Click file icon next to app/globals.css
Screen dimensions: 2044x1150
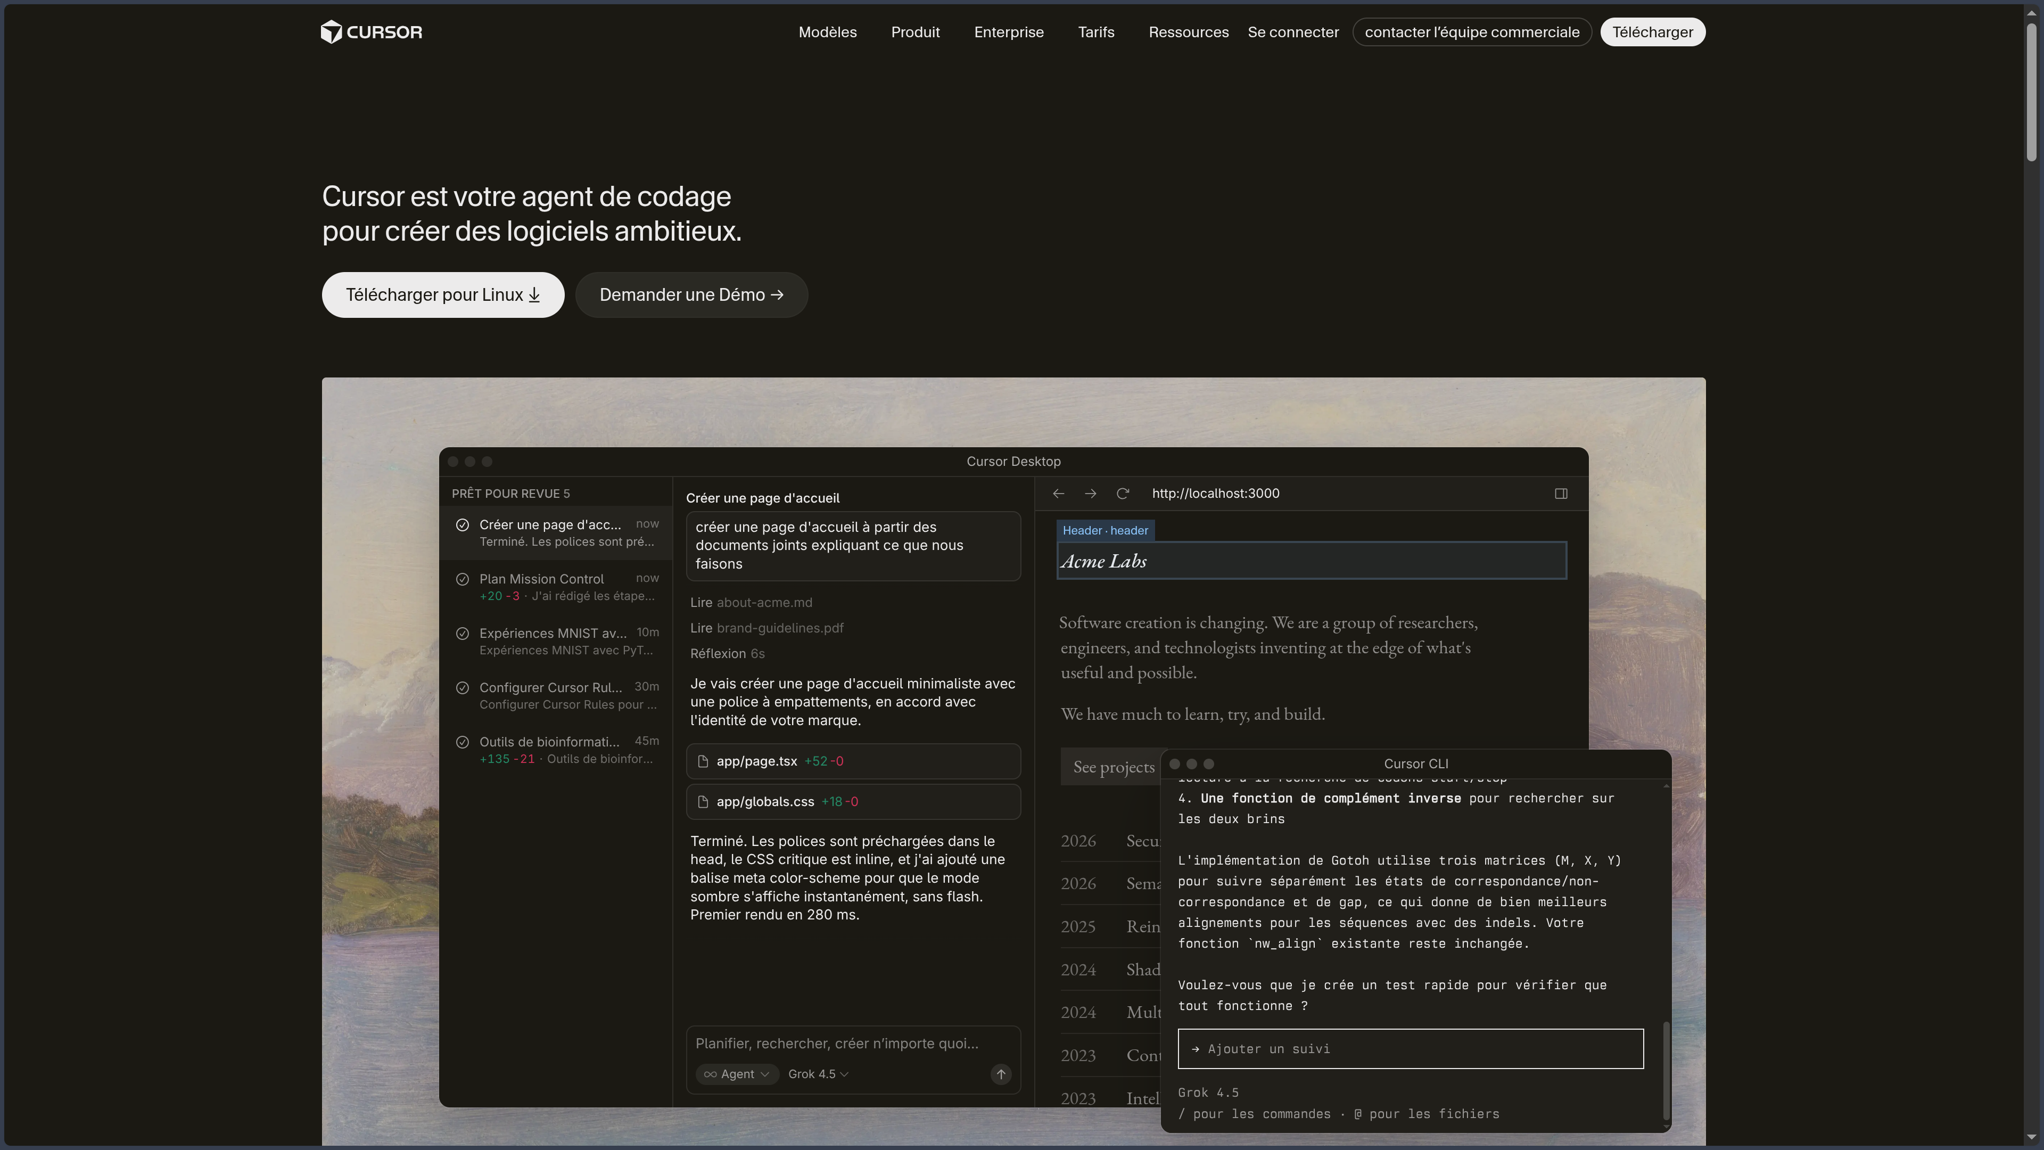click(702, 802)
